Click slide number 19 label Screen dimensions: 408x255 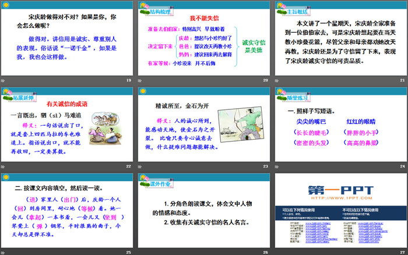tap(129, 80)
